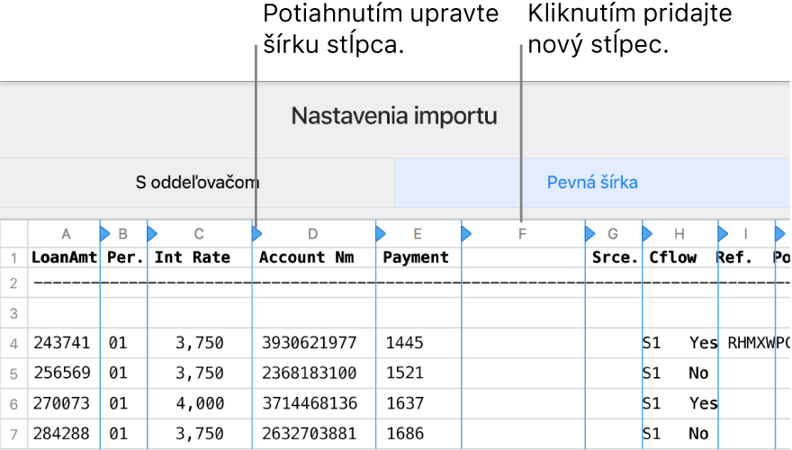
Task: Switch to the "S oddeľovačom" tab
Action: [x=197, y=183]
